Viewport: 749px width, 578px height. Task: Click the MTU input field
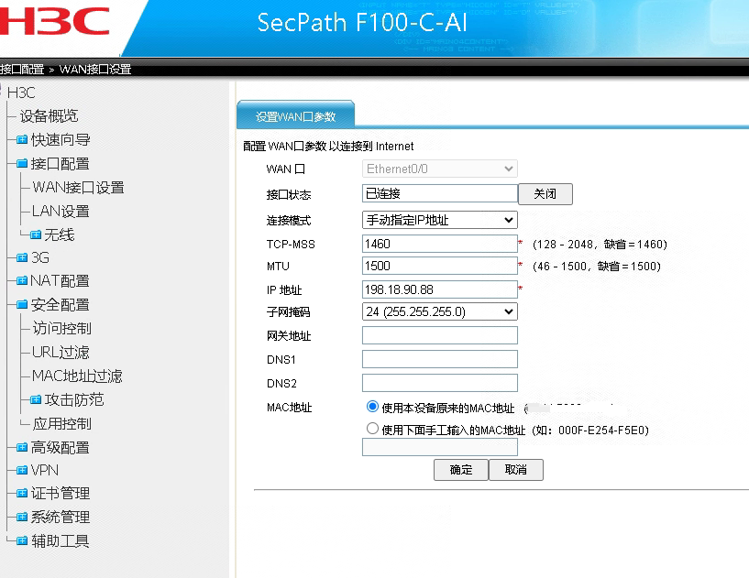coord(439,266)
